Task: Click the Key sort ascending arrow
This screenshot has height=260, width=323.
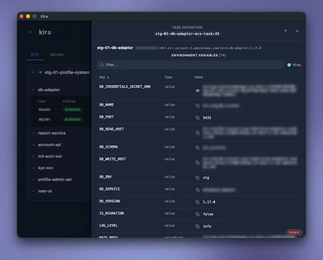Action: tap(108, 77)
